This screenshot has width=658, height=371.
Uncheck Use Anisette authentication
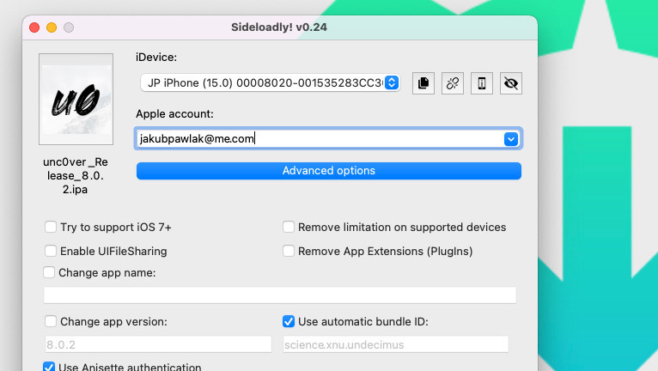pos(49,367)
